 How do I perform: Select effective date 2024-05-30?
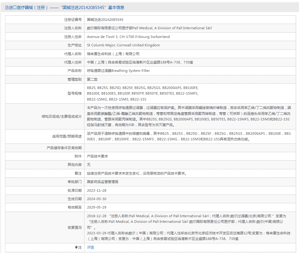[x=97, y=199]
